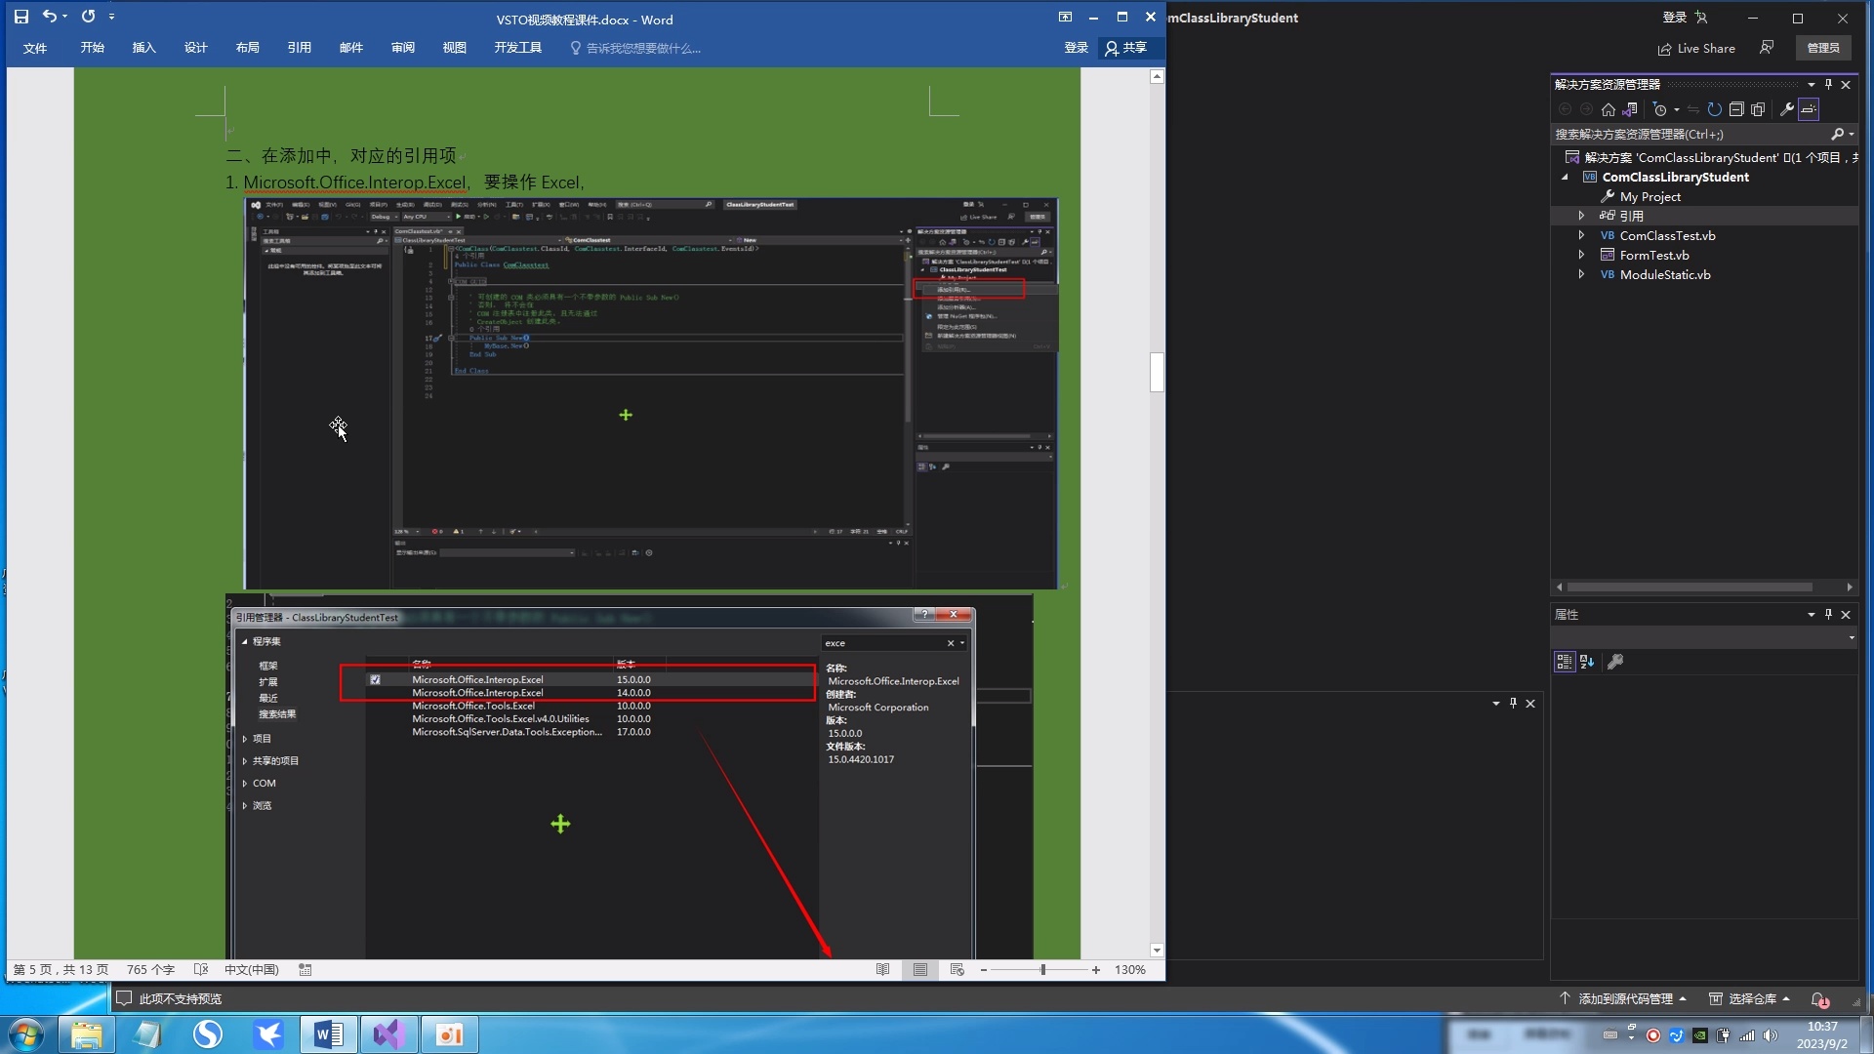This screenshot has width=1874, height=1054.
Task: Click the refresh icon in Solution Explorer toolbar
Action: (x=1715, y=109)
